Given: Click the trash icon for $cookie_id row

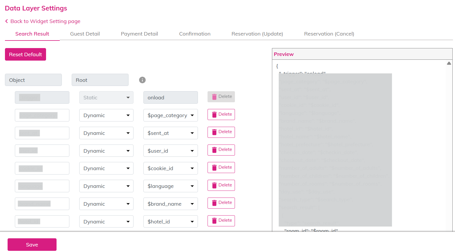Looking at the screenshot, I should pyautogui.click(x=214, y=168).
